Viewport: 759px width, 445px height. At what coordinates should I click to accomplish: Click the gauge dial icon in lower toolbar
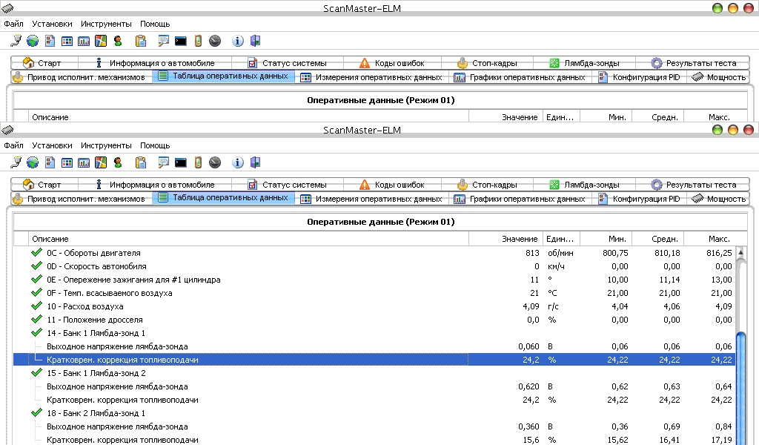point(215,162)
